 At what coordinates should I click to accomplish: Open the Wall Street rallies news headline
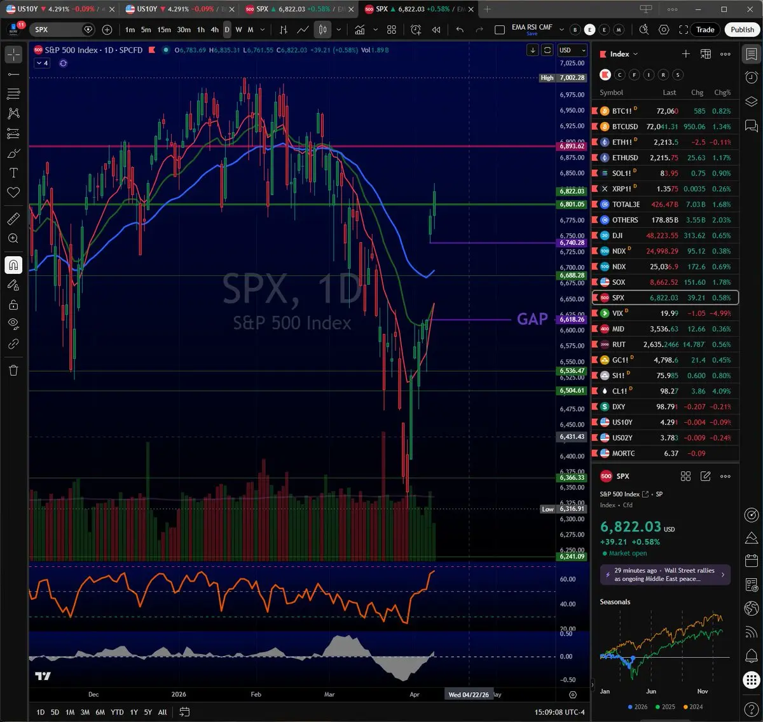click(665, 575)
